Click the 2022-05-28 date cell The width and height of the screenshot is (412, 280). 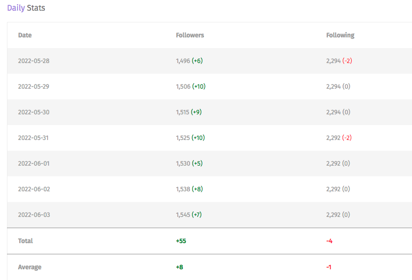[34, 61]
